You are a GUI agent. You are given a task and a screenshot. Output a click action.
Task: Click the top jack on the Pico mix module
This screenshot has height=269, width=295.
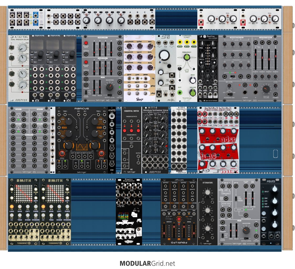click(112, 116)
